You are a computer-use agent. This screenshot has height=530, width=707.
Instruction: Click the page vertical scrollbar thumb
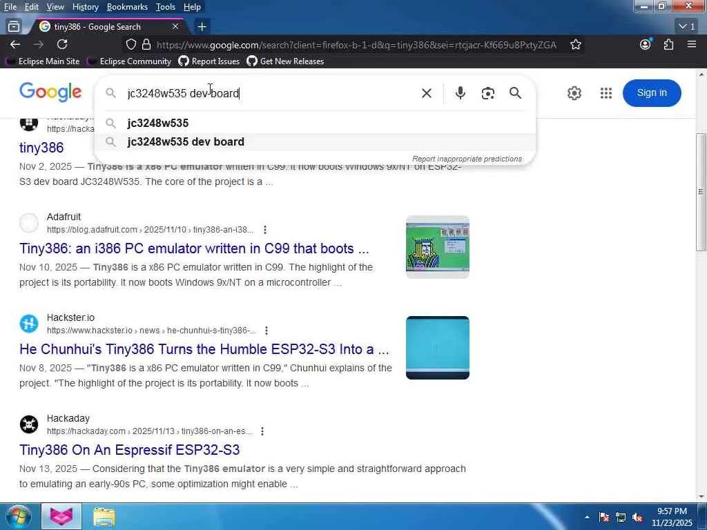coord(701,193)
